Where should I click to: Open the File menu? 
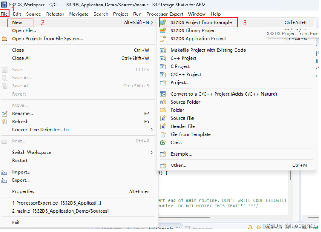point(4,14)
